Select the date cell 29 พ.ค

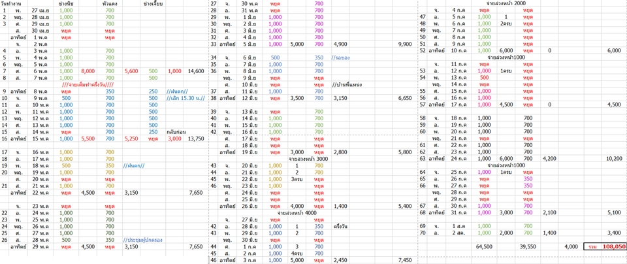click(x=40, y=247)
